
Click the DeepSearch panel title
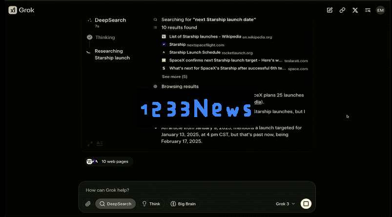[110, 20]
